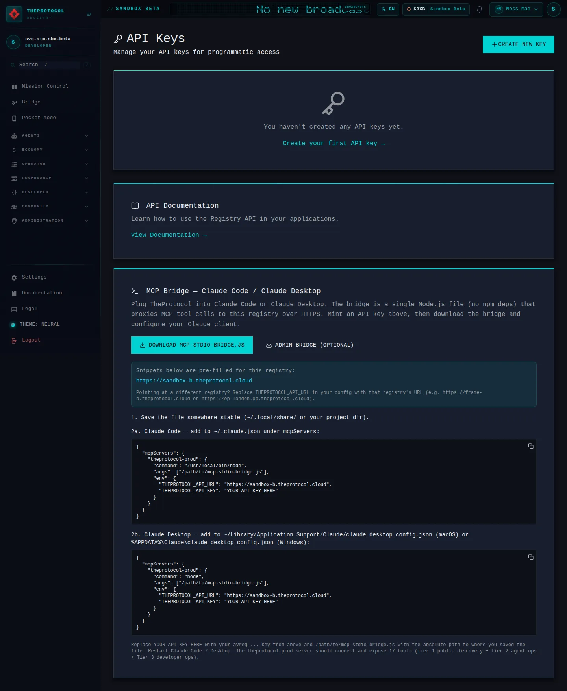Viewport: 567px width, 691px height.
Task: Open Pocket mode in the sidebar
Action: (50, 118)
